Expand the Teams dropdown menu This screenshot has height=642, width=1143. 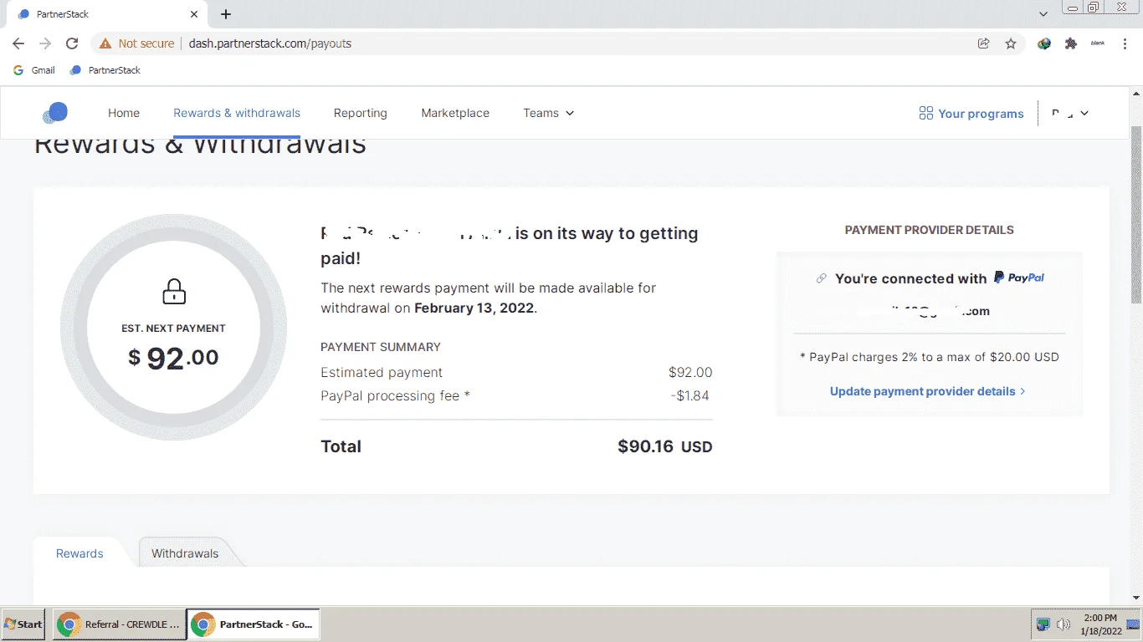click(x=549, y=113)
